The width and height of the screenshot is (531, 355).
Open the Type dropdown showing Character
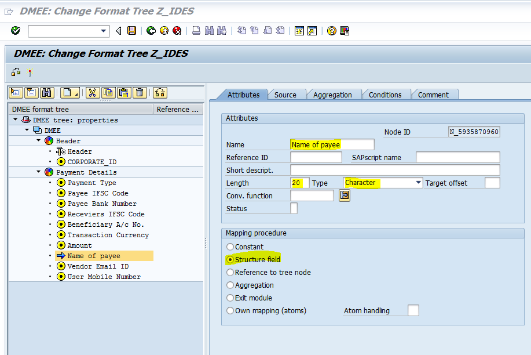tap(418, 183)
